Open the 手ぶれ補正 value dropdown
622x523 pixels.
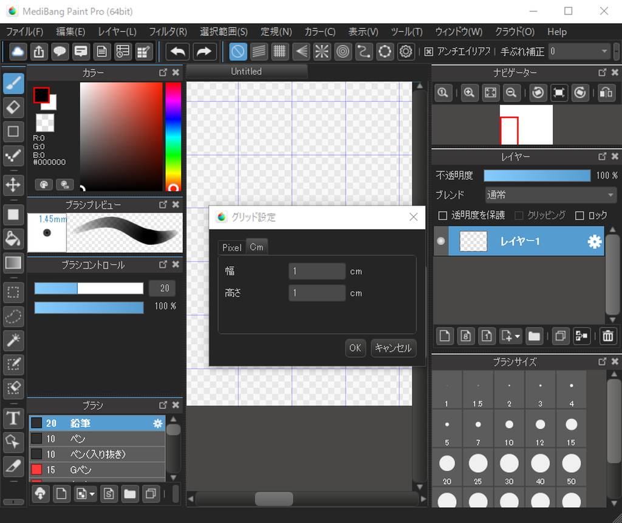pos(579,51)
